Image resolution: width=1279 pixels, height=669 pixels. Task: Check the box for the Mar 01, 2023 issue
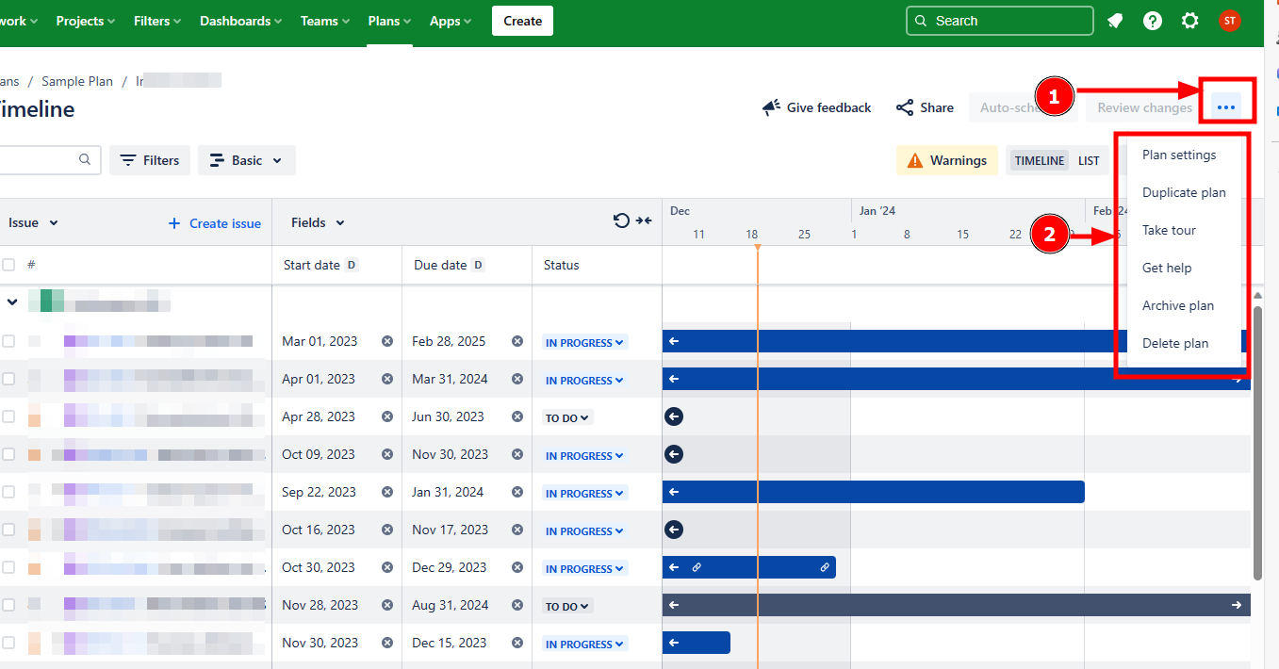8,341
